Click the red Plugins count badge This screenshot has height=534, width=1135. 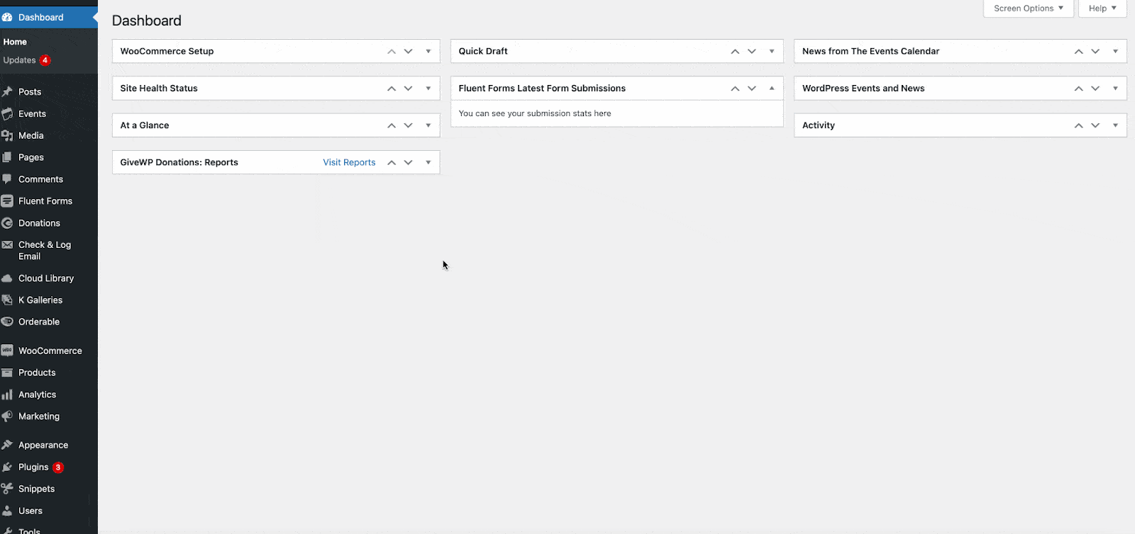pos(58,467)
